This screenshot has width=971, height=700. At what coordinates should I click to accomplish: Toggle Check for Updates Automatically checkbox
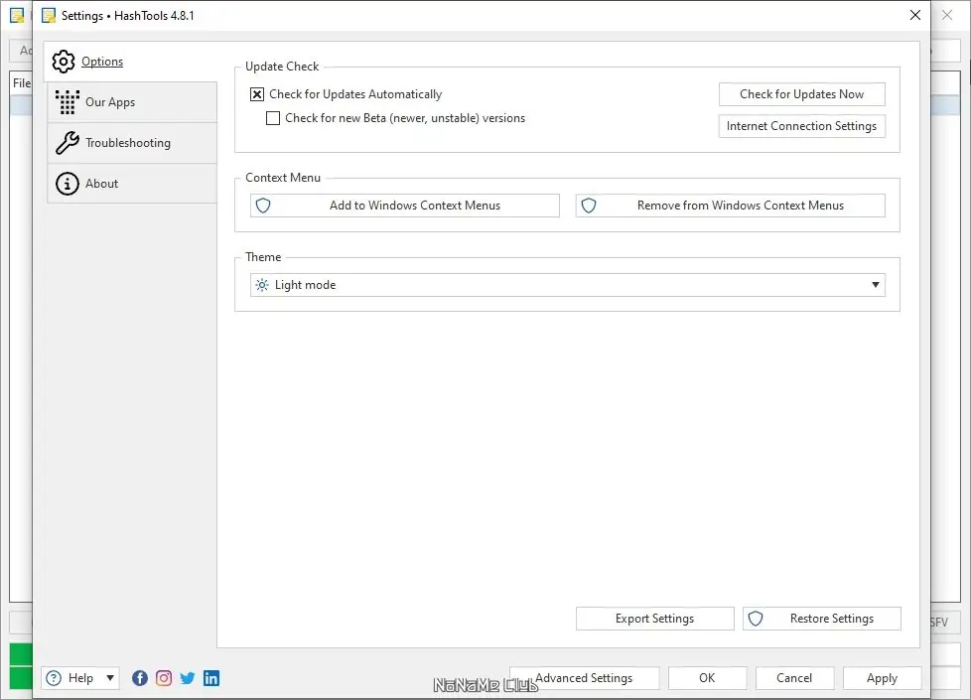tap(257, 94)
